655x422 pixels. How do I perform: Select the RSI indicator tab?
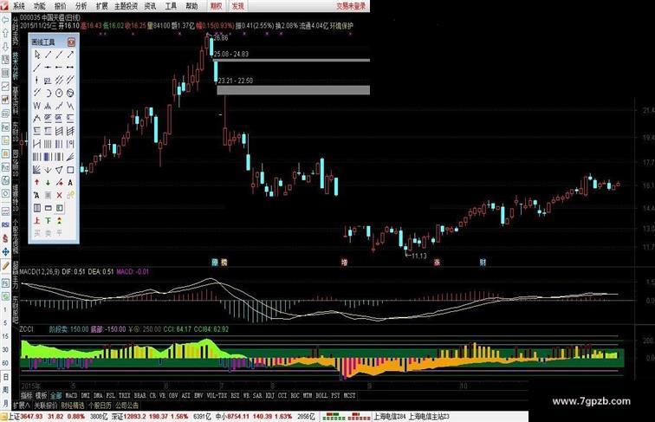click(235, 395)
